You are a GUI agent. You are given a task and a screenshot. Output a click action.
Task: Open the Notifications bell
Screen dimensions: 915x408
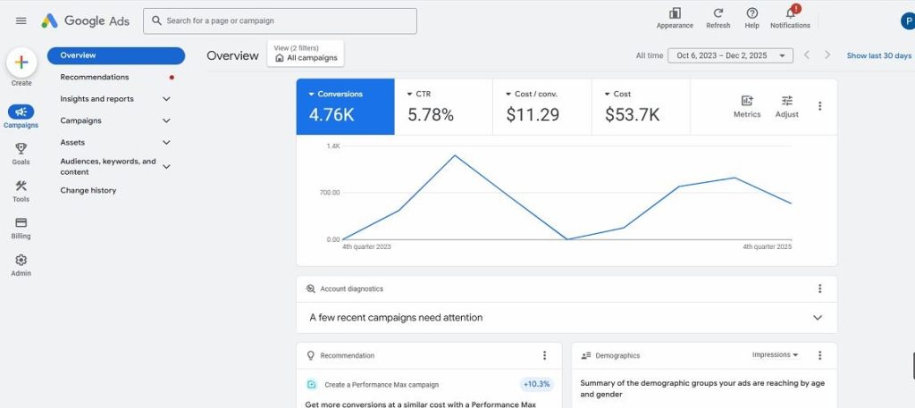coord(790,13)
